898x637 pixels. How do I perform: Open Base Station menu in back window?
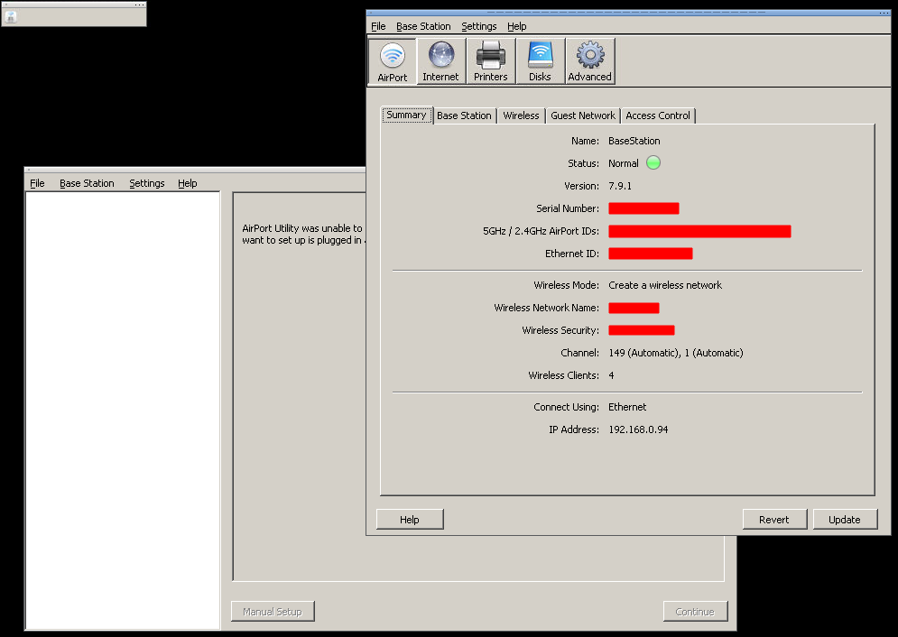coord(87,183)
